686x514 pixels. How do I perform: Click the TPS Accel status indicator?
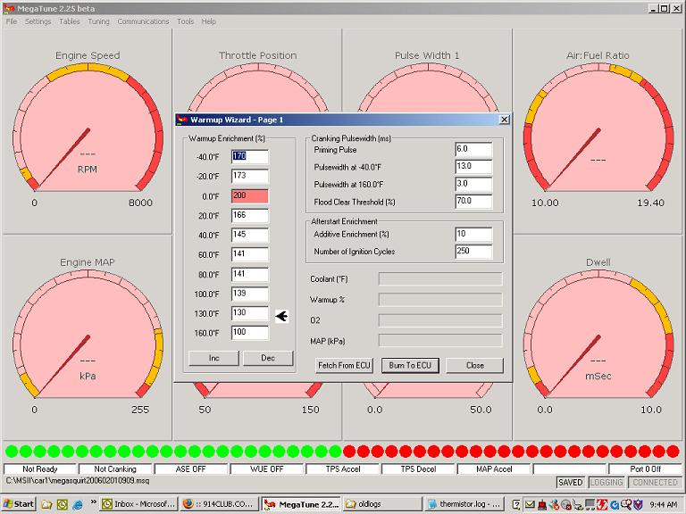343,469
